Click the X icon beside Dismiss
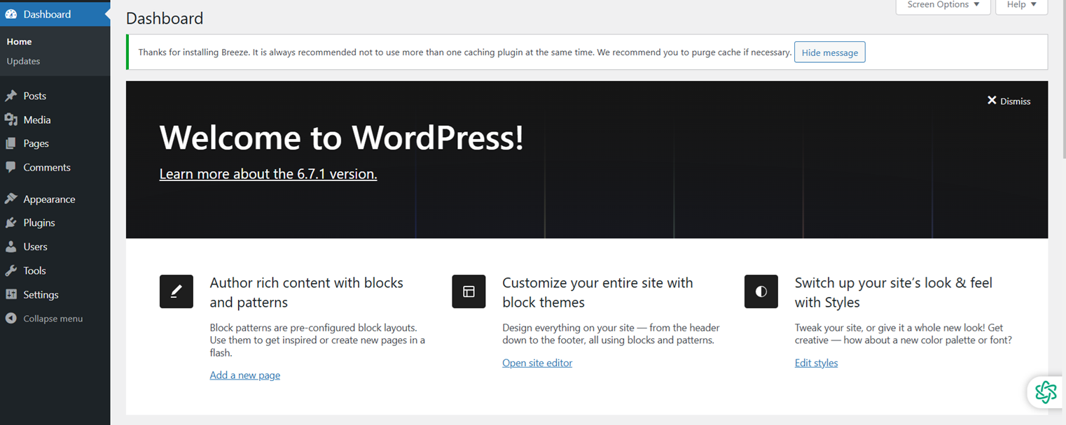Screen dimensions: 1066x425 click(x=992, y=101)
